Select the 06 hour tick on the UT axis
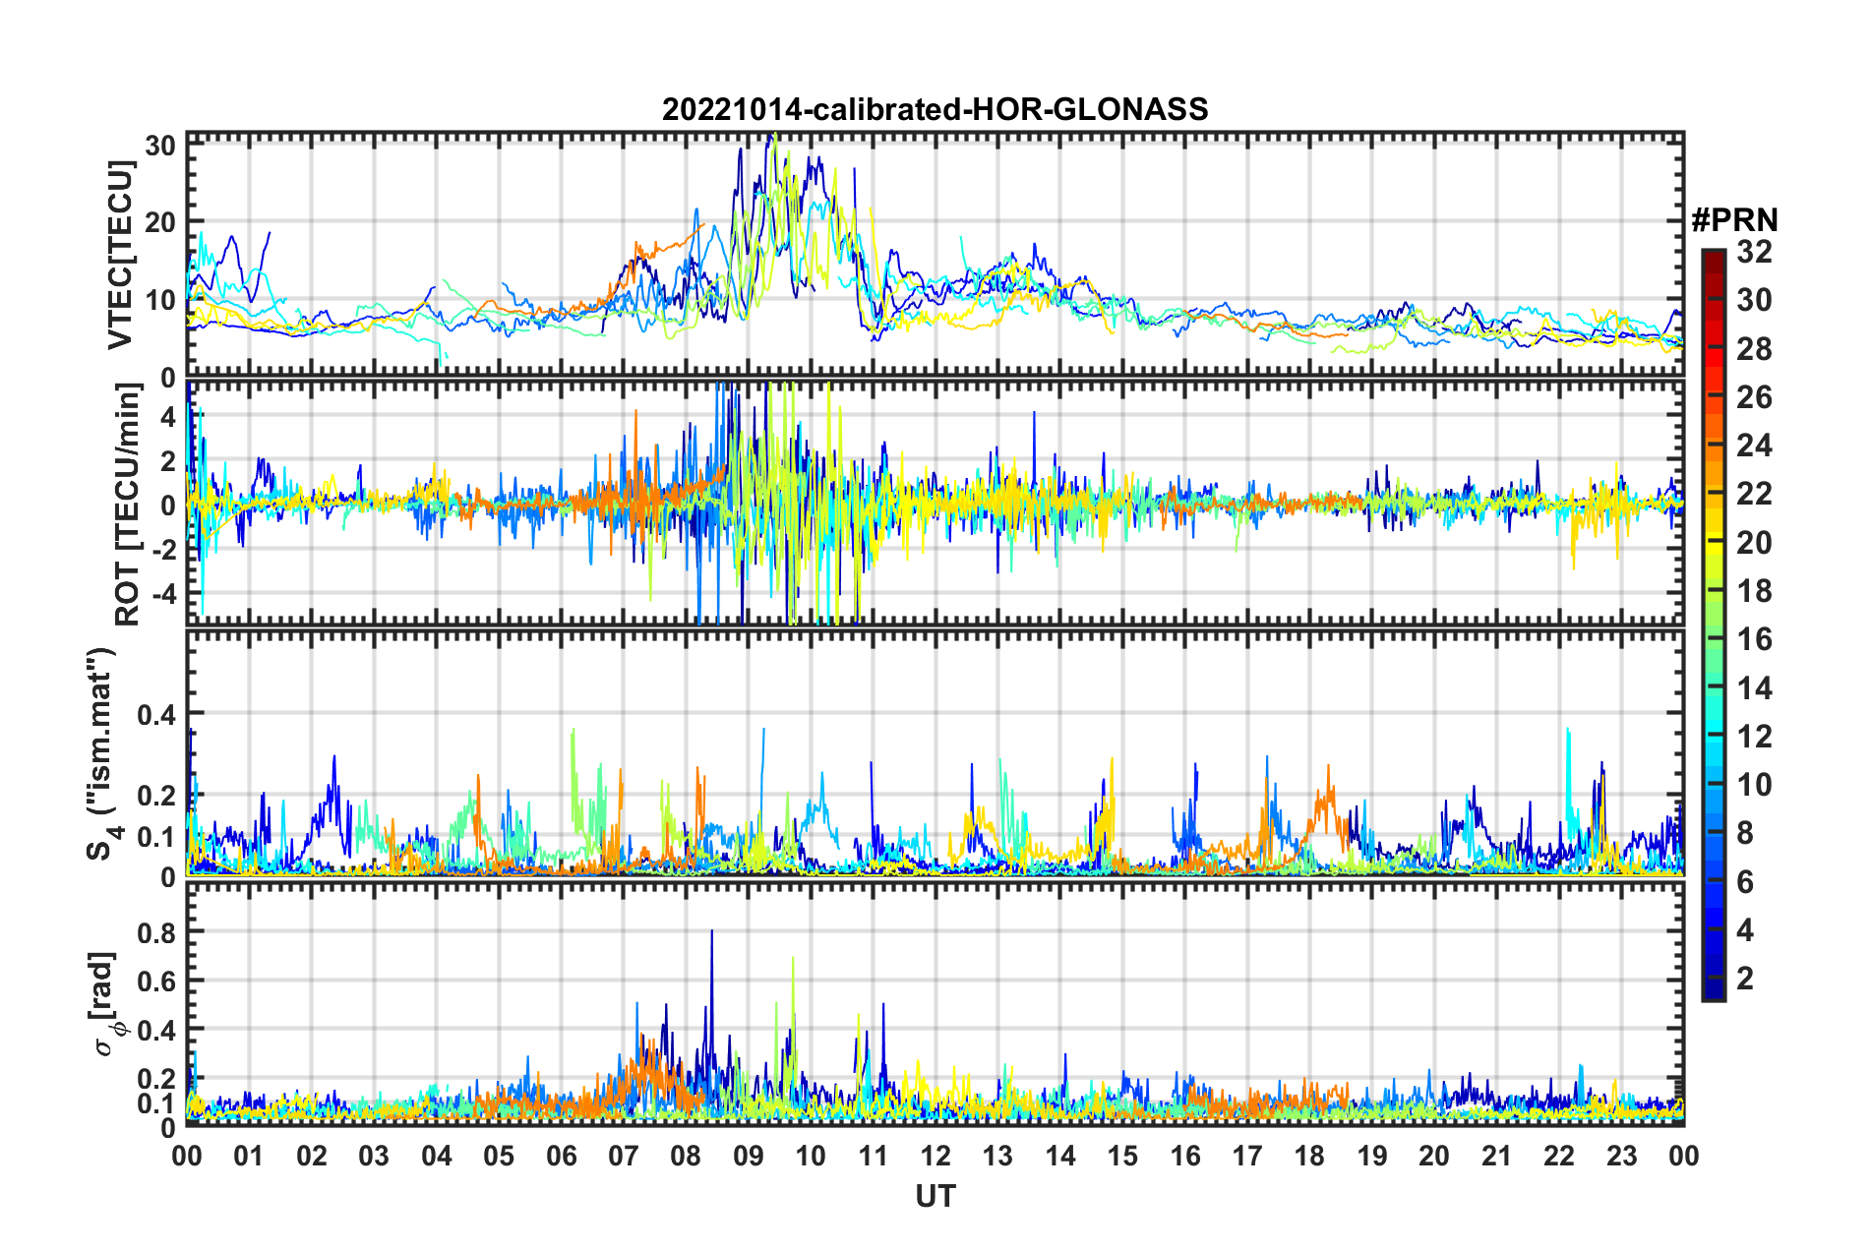1871x1251 pixels. [x=561, y=1156]
